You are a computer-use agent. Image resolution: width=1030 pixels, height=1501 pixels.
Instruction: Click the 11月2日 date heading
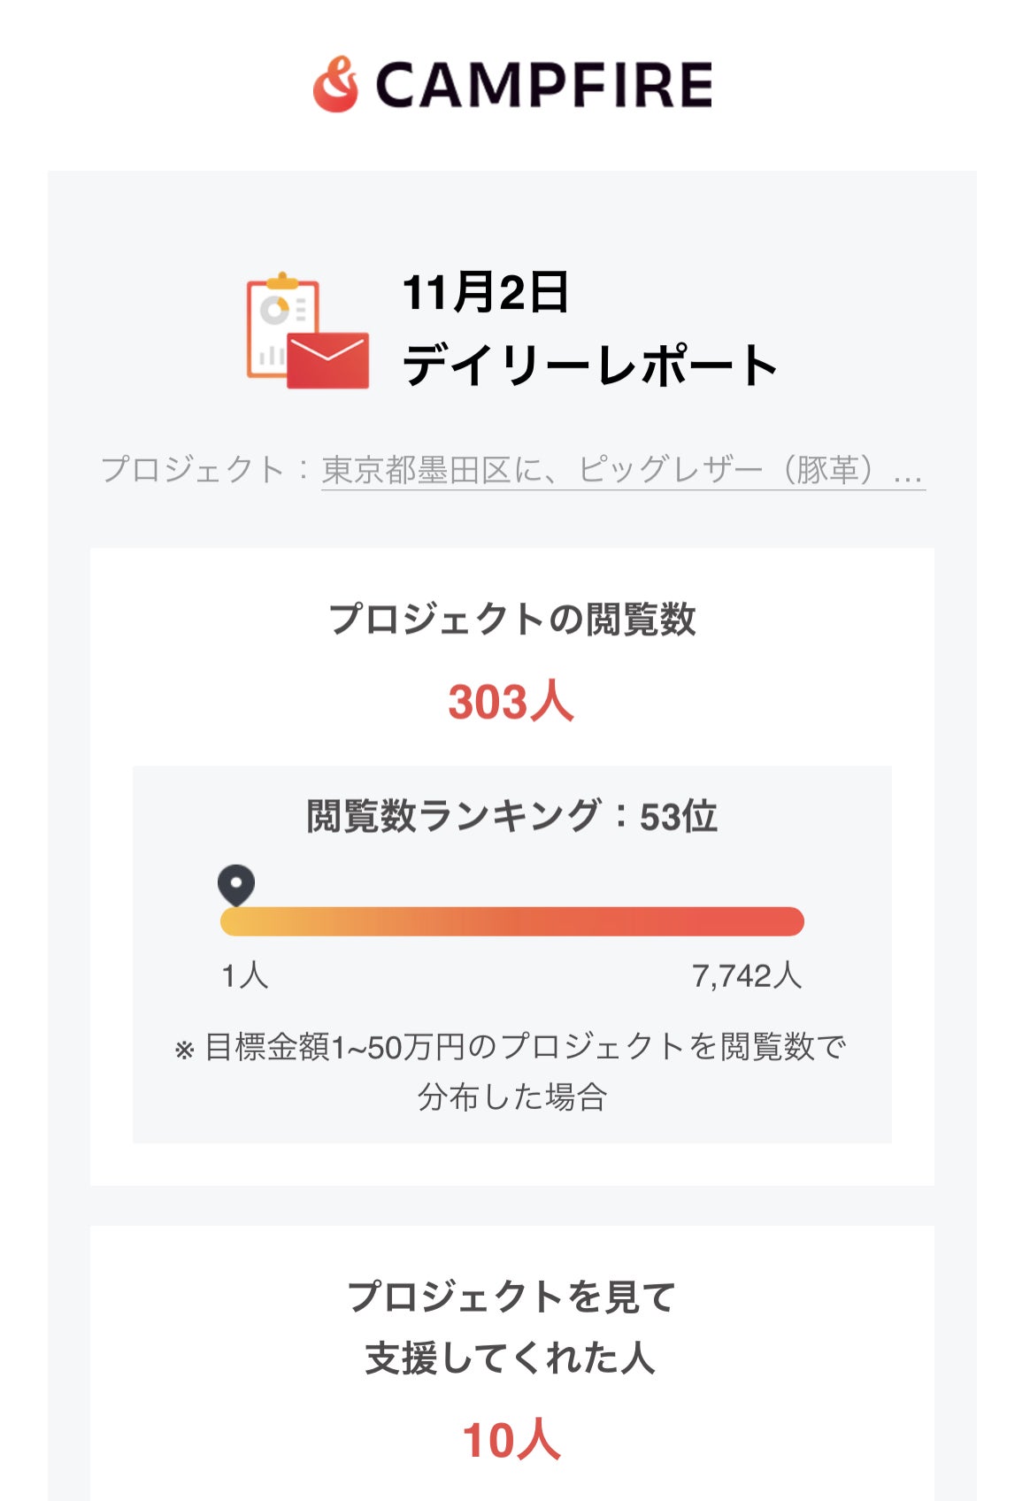(485, 292)
